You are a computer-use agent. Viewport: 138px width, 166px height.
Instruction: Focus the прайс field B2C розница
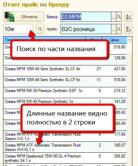tap(86, 29)
